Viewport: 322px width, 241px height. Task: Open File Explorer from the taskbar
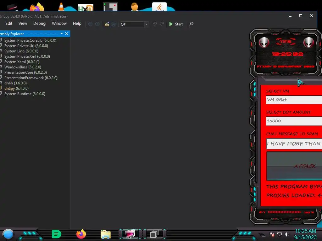(106, 234)
